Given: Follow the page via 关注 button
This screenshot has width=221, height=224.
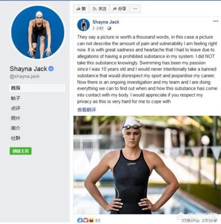Looking at the screenshot, I should pos(99,9).
